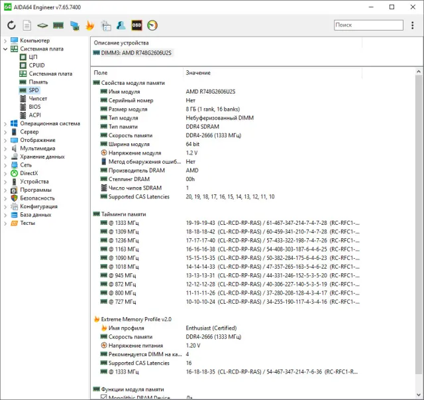
Task: Select the BIOS item in tree
Action: [34, 107]
